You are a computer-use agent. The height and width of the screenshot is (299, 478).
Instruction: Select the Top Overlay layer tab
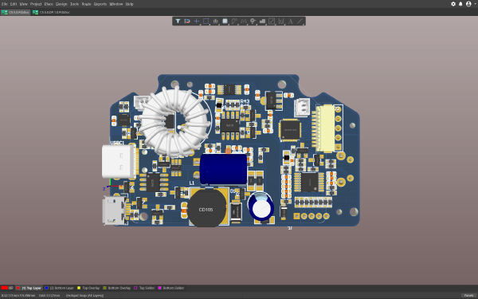[x=88, y=288]
